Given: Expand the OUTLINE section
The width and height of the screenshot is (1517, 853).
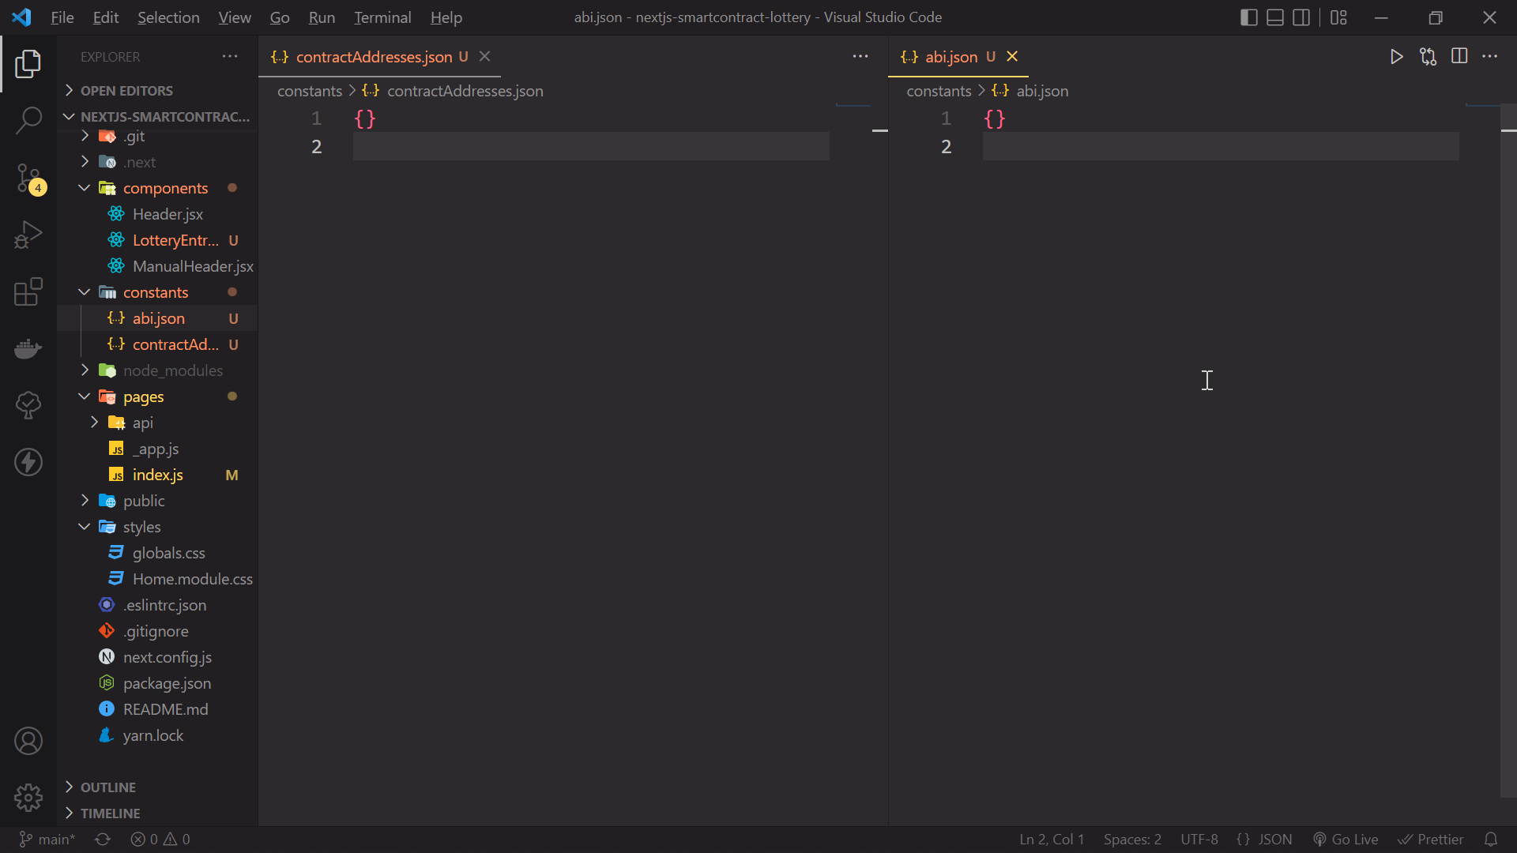Looking at the screenshot, I should (x=157, y=787).
